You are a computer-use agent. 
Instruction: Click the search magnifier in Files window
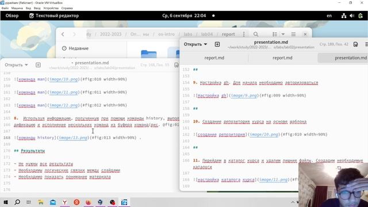(256, 34)
